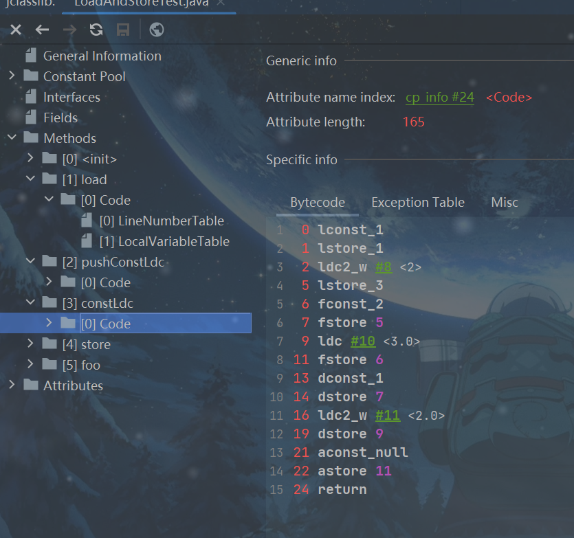This screenshot has height=538, width=574.
Task: Expand the Constant Pool node
Action: pos(12,76)
